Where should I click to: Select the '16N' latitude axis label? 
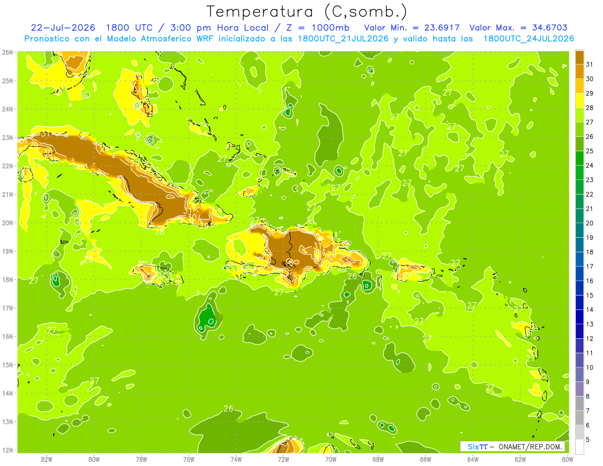(7, 336)
